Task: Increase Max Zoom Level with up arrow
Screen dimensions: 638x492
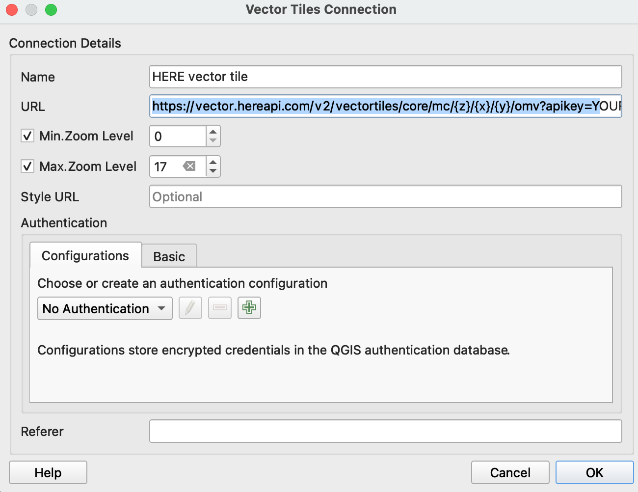Action: click(x=213, y=162)
